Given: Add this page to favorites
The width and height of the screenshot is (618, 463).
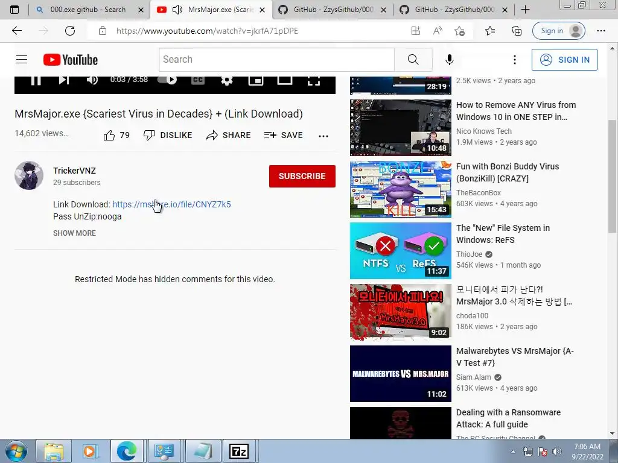Looking at the screenshot, I should coord(459,31).
